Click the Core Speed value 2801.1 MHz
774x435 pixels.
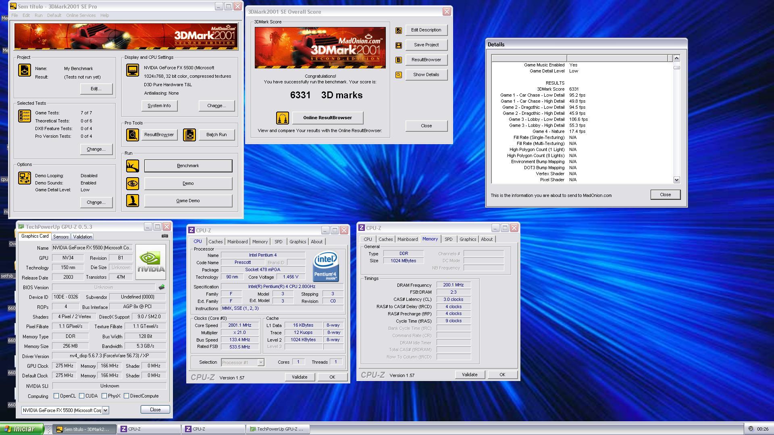point(240,325)
